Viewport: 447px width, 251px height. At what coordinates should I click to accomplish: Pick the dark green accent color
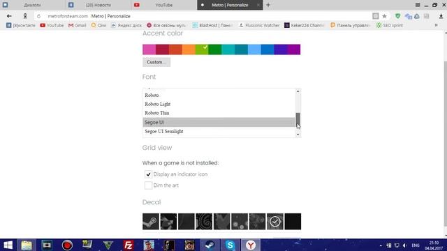click(x=215, y=50)
